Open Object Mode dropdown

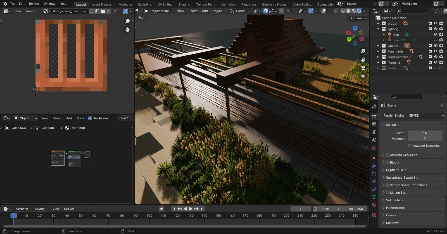[159, 11]
